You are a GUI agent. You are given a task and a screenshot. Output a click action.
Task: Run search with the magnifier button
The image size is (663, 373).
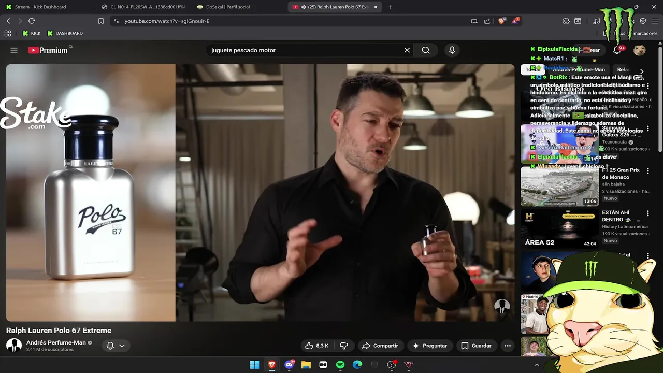coord(426,50)
